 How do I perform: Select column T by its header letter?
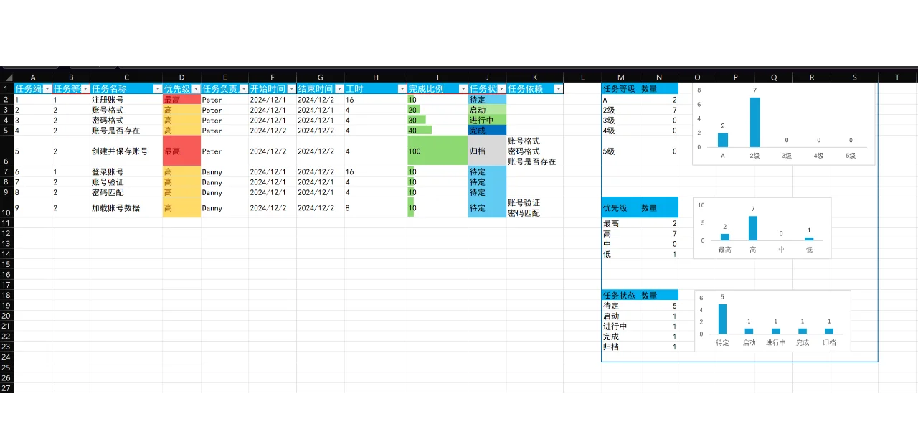897,77
